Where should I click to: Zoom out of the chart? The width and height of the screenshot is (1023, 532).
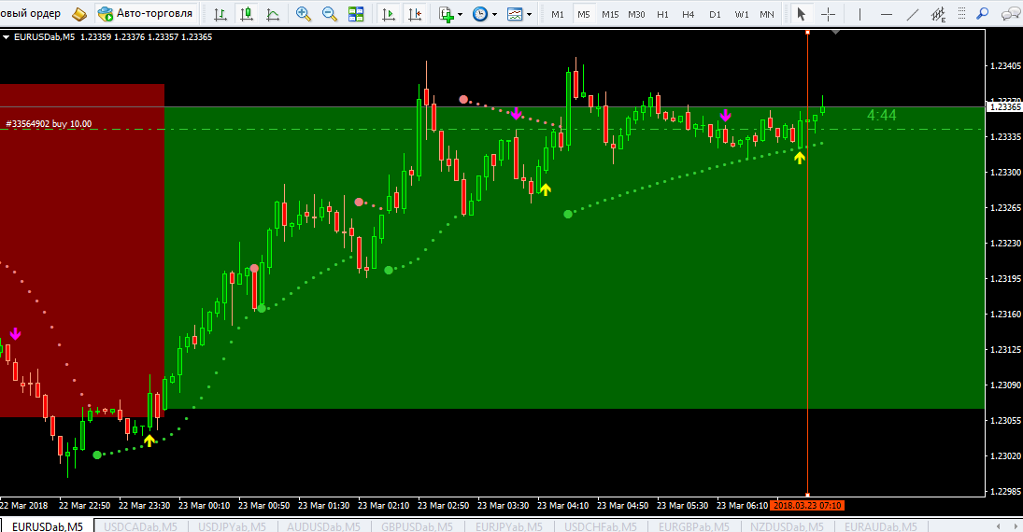tap(330, 14)
